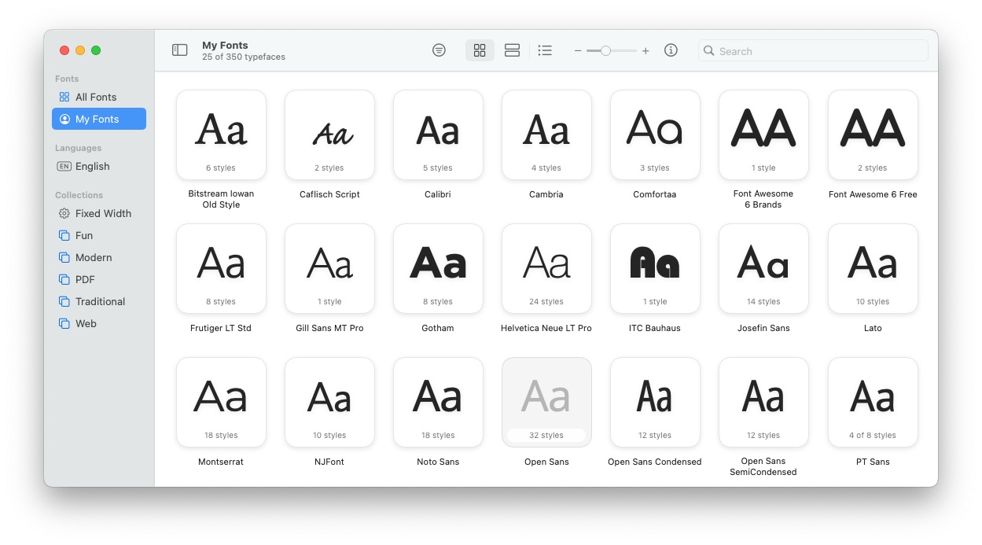The width and height of the screenshot is (982, 545).
Task: Select the Font Awesome 6 Free thumbnail
Action: point(873,134)
